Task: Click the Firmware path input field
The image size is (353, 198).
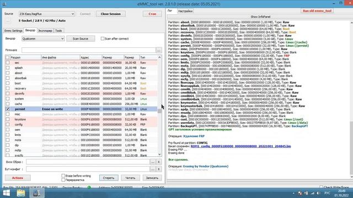Action: click(x=89, y=50)
